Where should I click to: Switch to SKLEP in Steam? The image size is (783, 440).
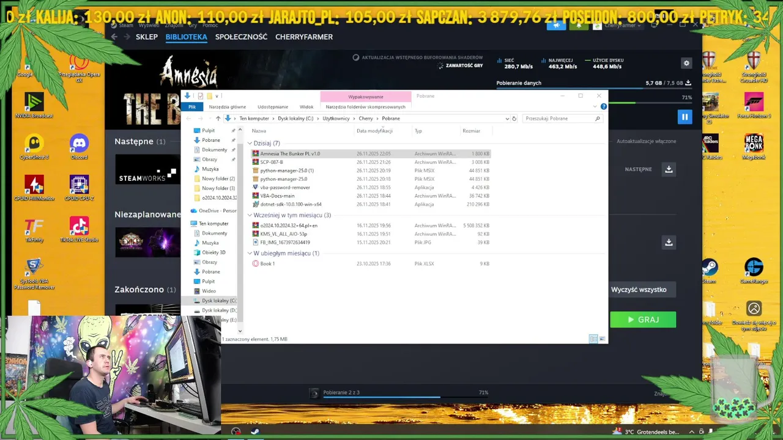pyautogui.click(x=147, y=37)
